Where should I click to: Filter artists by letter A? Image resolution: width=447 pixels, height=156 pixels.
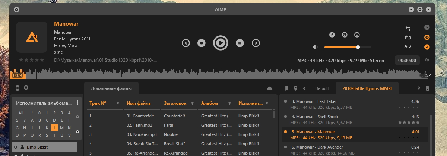coord(32,120)
